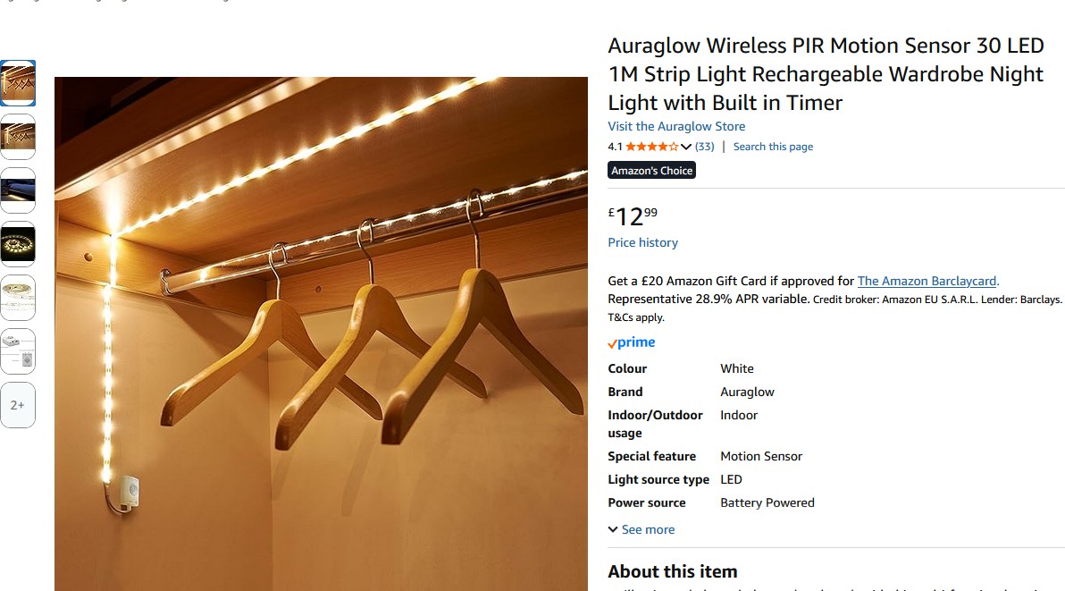Open the 33 reviews link

point(704,147)
